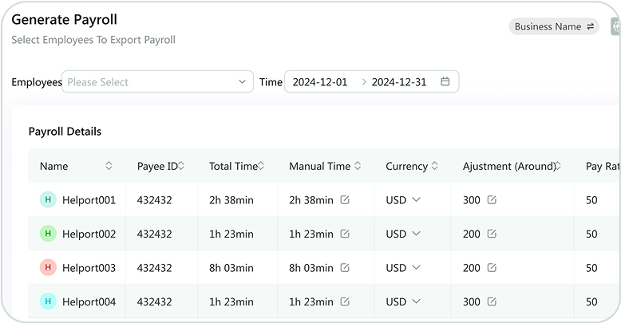Edit manual time for Helport001
The width and height of the screenshot is (621, 323).
pyautogui.click(x=345, y=200)
